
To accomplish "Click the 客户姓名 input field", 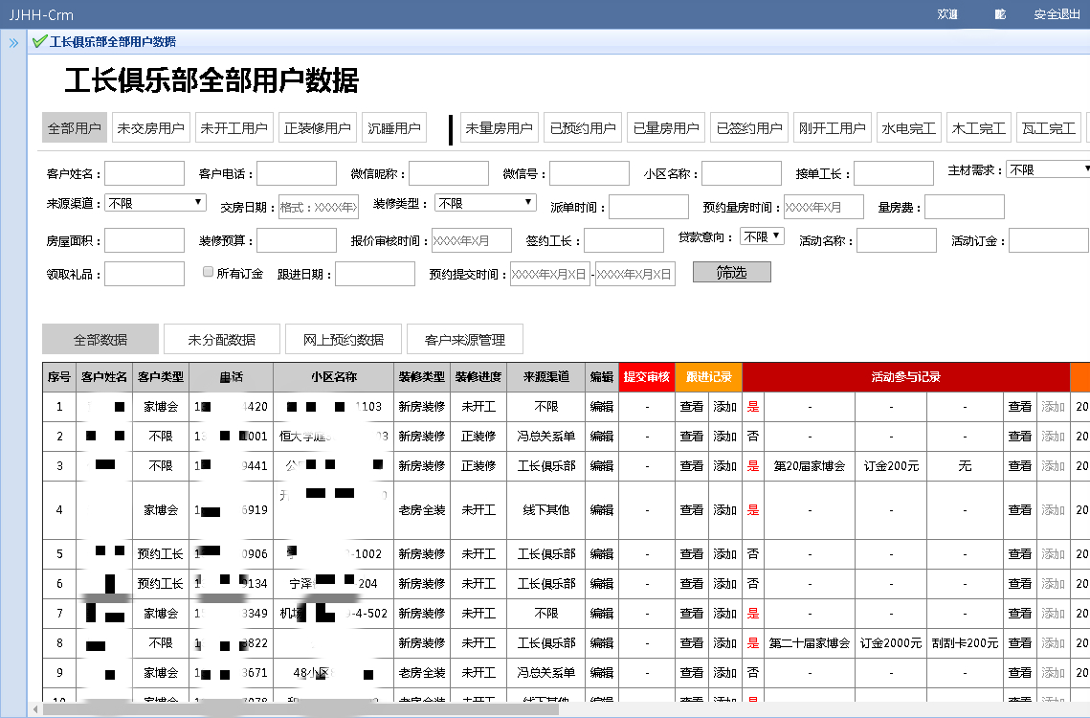I will 145,173.
